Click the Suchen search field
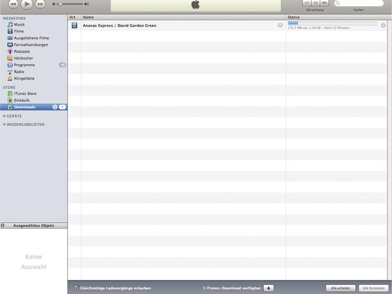Screen dimensions: 392x294 point(359,3)
